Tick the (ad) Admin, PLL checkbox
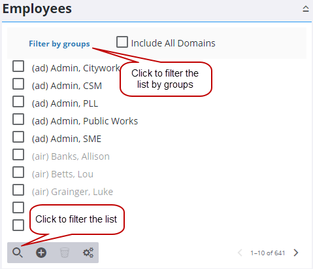The image size is (313, 269). [x=18, y=101]
